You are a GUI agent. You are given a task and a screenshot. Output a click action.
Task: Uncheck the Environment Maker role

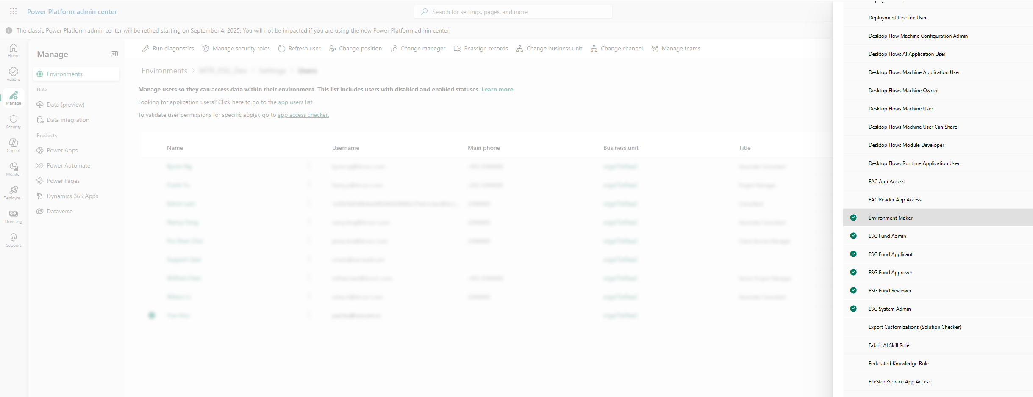point(853,218)
